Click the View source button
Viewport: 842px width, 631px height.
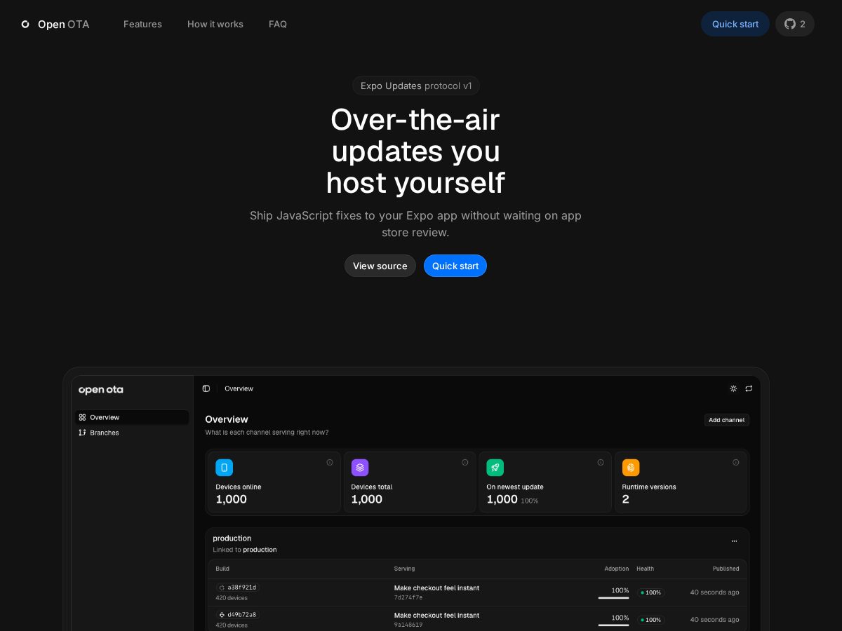pyautogui.click(x=380, y=266)
